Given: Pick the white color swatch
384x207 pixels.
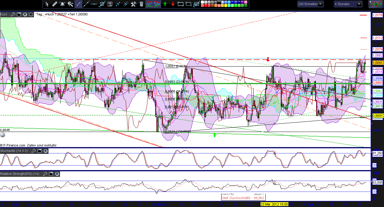Looking at the screenshot, I should (202, 2).
